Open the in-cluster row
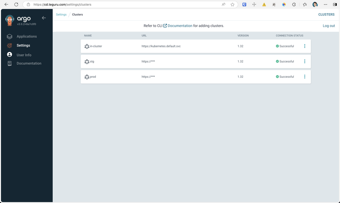340x203 pixels. [x=196, y=46]
